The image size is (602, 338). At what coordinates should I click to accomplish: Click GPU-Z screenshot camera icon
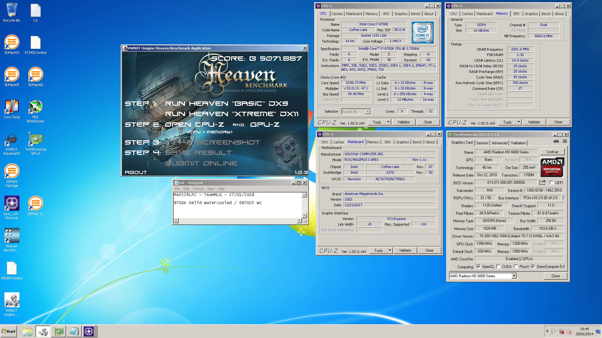[556, 141]
